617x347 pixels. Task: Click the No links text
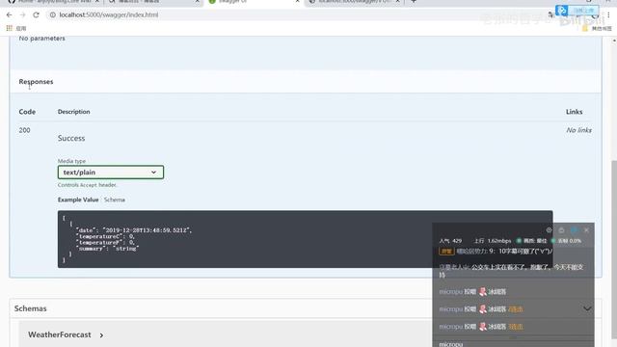(x=578, y=130)
